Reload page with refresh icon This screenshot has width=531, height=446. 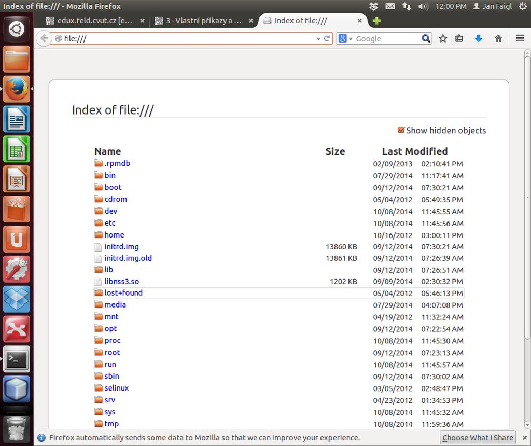pos(327,38)
